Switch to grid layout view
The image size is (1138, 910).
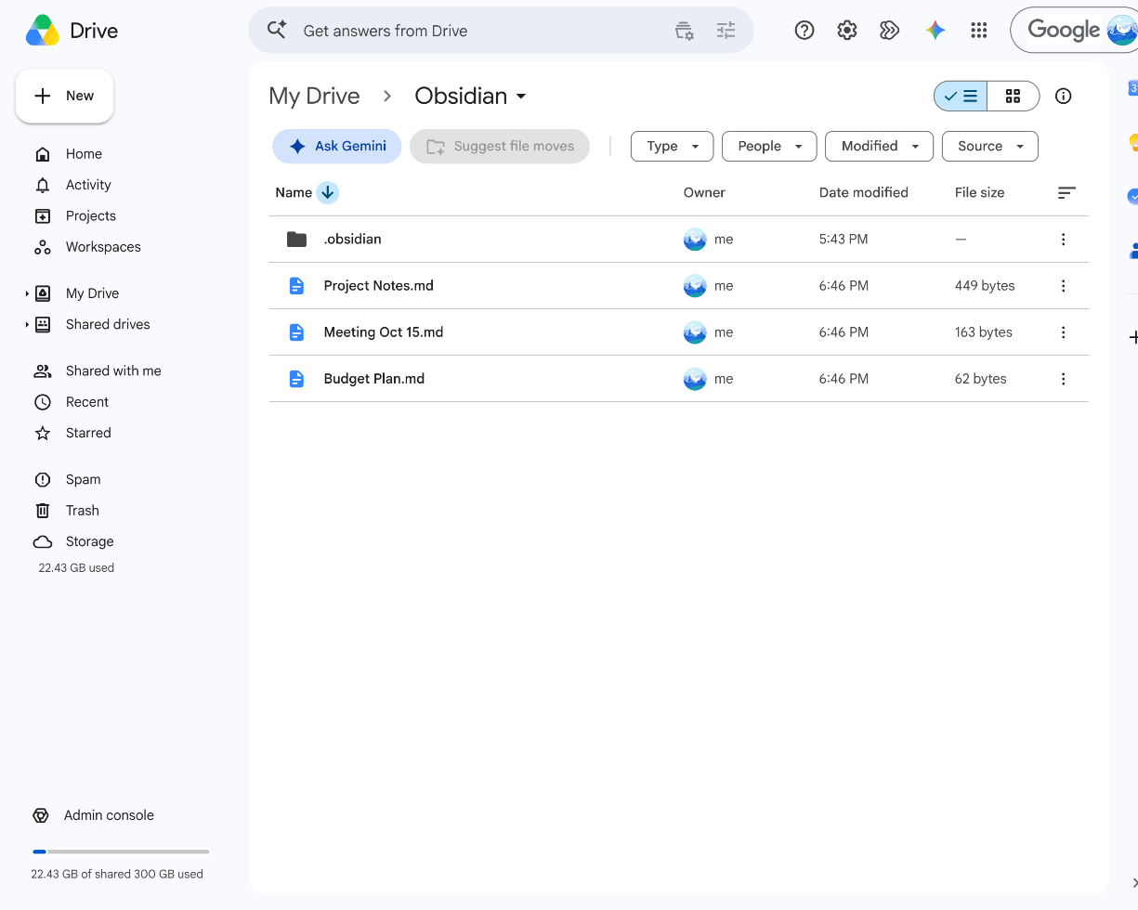click(x=1013, y=96)
